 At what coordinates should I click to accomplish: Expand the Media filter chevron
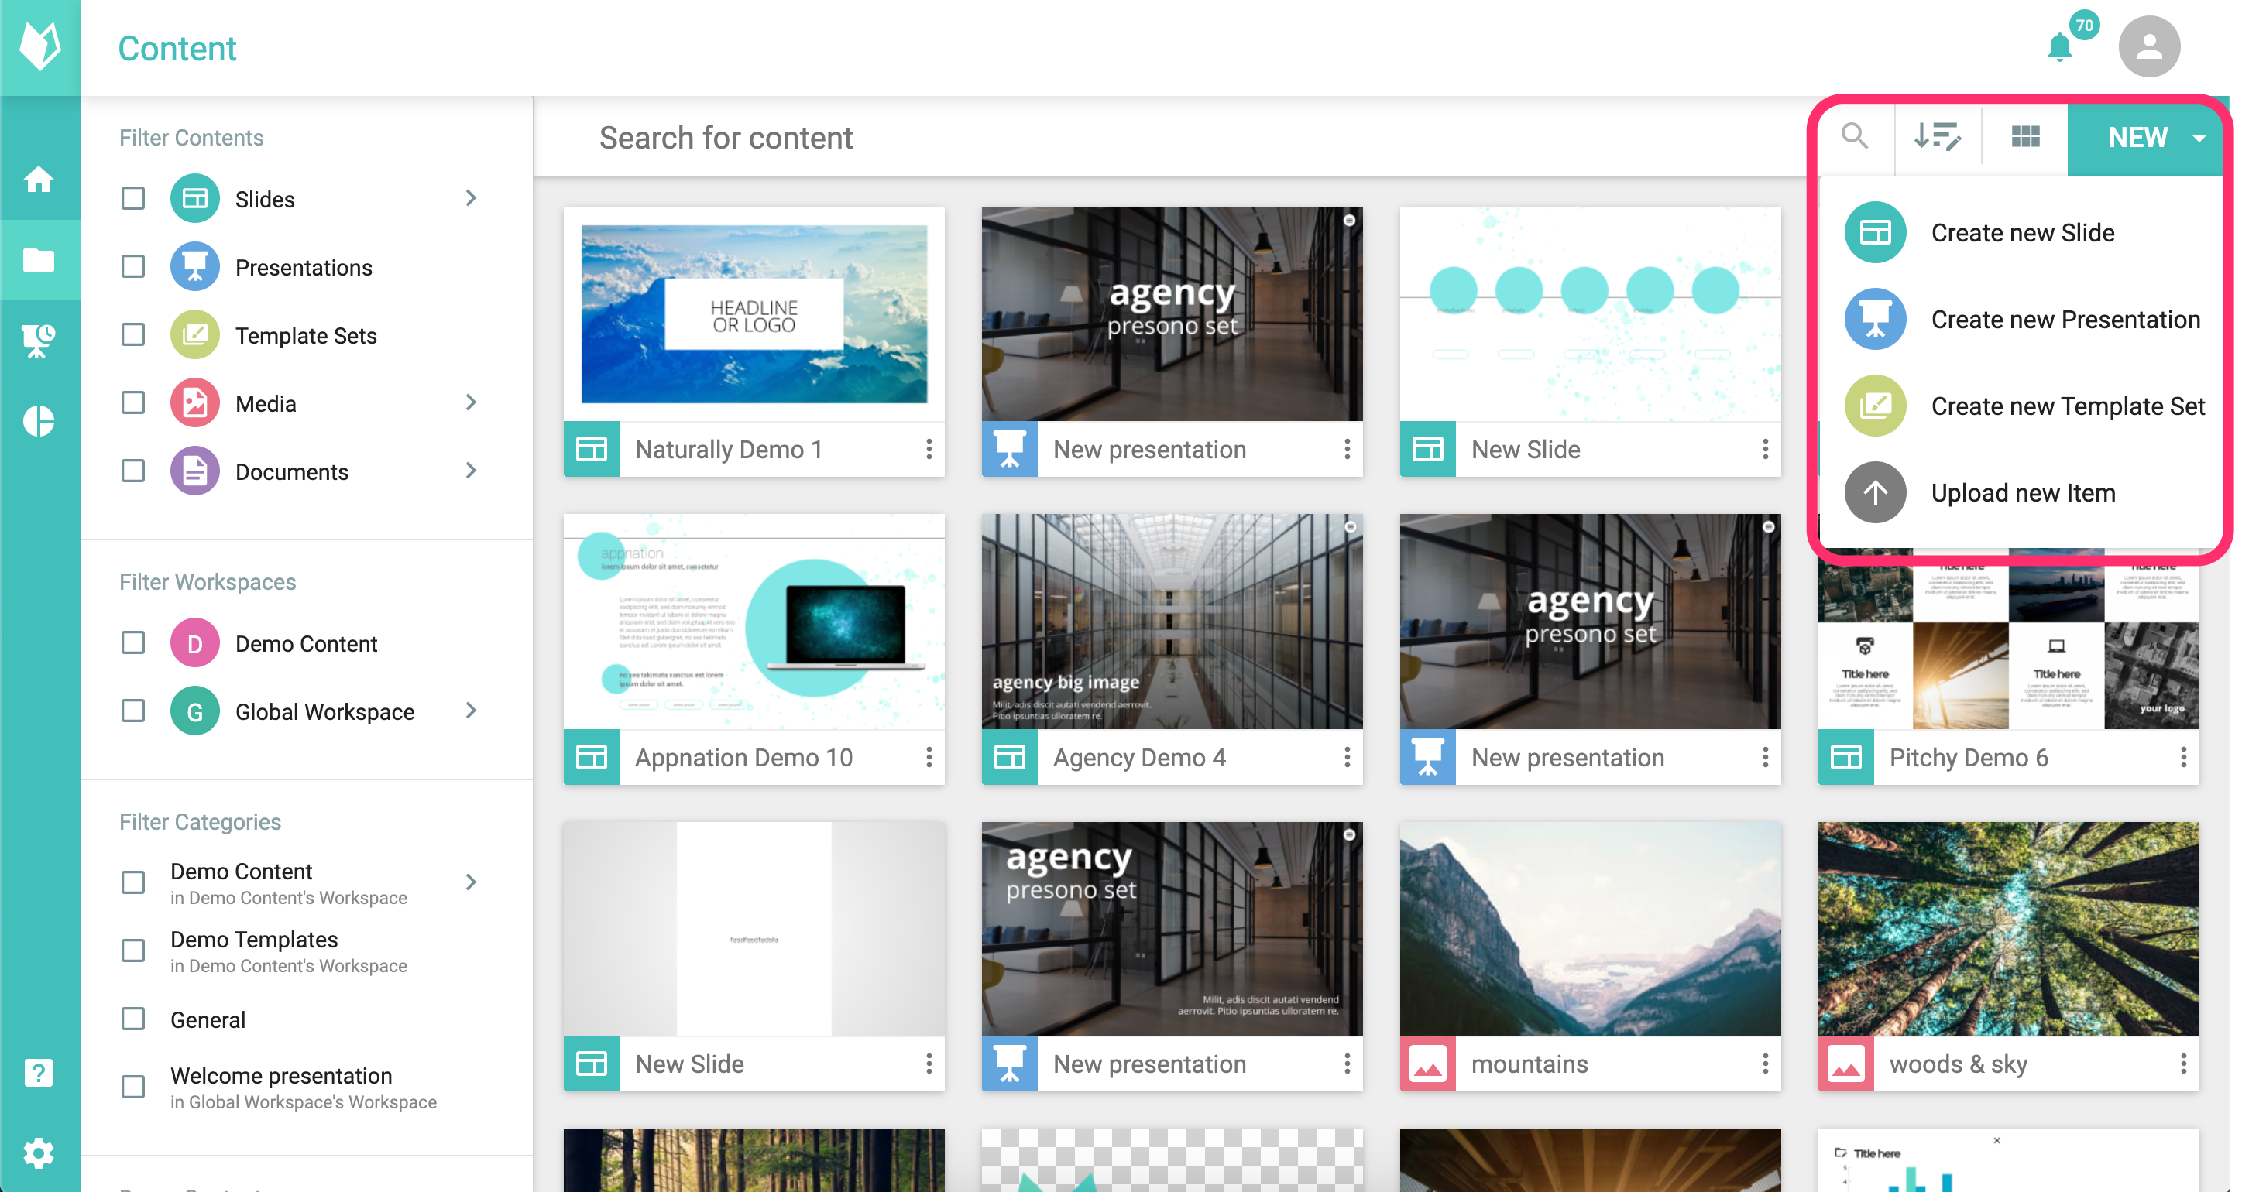click(x=472, y=402)
